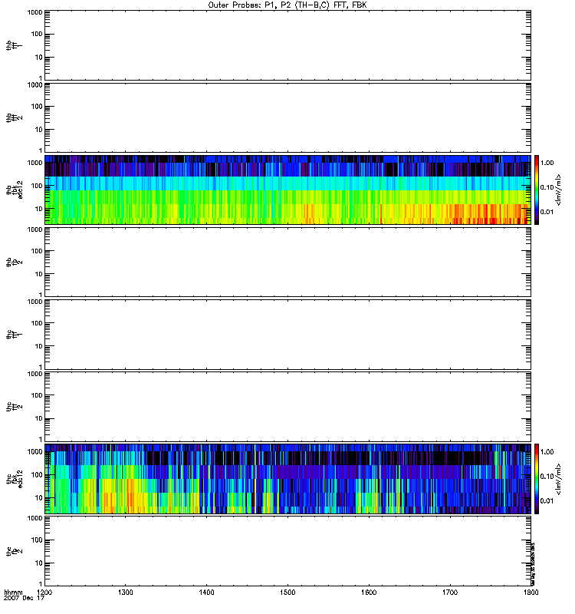Click the empty bottom thc panel above the time axis
This screenshot has height=614, width=575.
(x=287, y=550)
